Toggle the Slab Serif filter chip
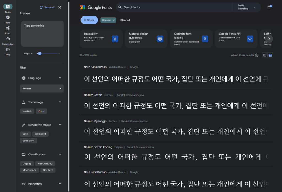This screenshot has height=192, width=282. 40,134
